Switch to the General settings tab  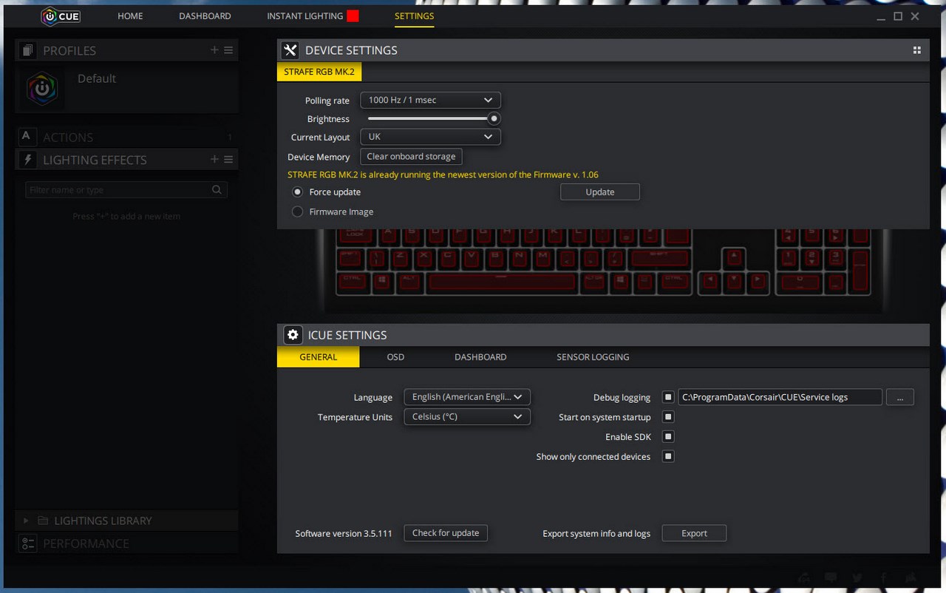pyautogui.click(x=319, y=356)
